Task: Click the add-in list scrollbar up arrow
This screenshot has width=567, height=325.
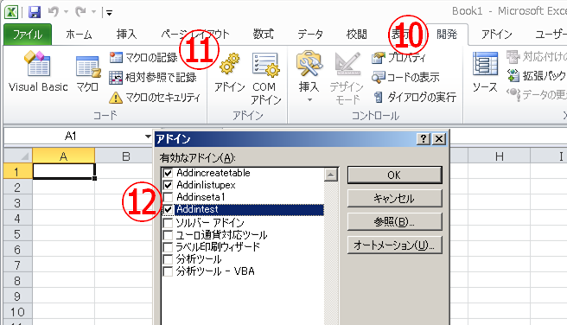Action: coord(331,175)
